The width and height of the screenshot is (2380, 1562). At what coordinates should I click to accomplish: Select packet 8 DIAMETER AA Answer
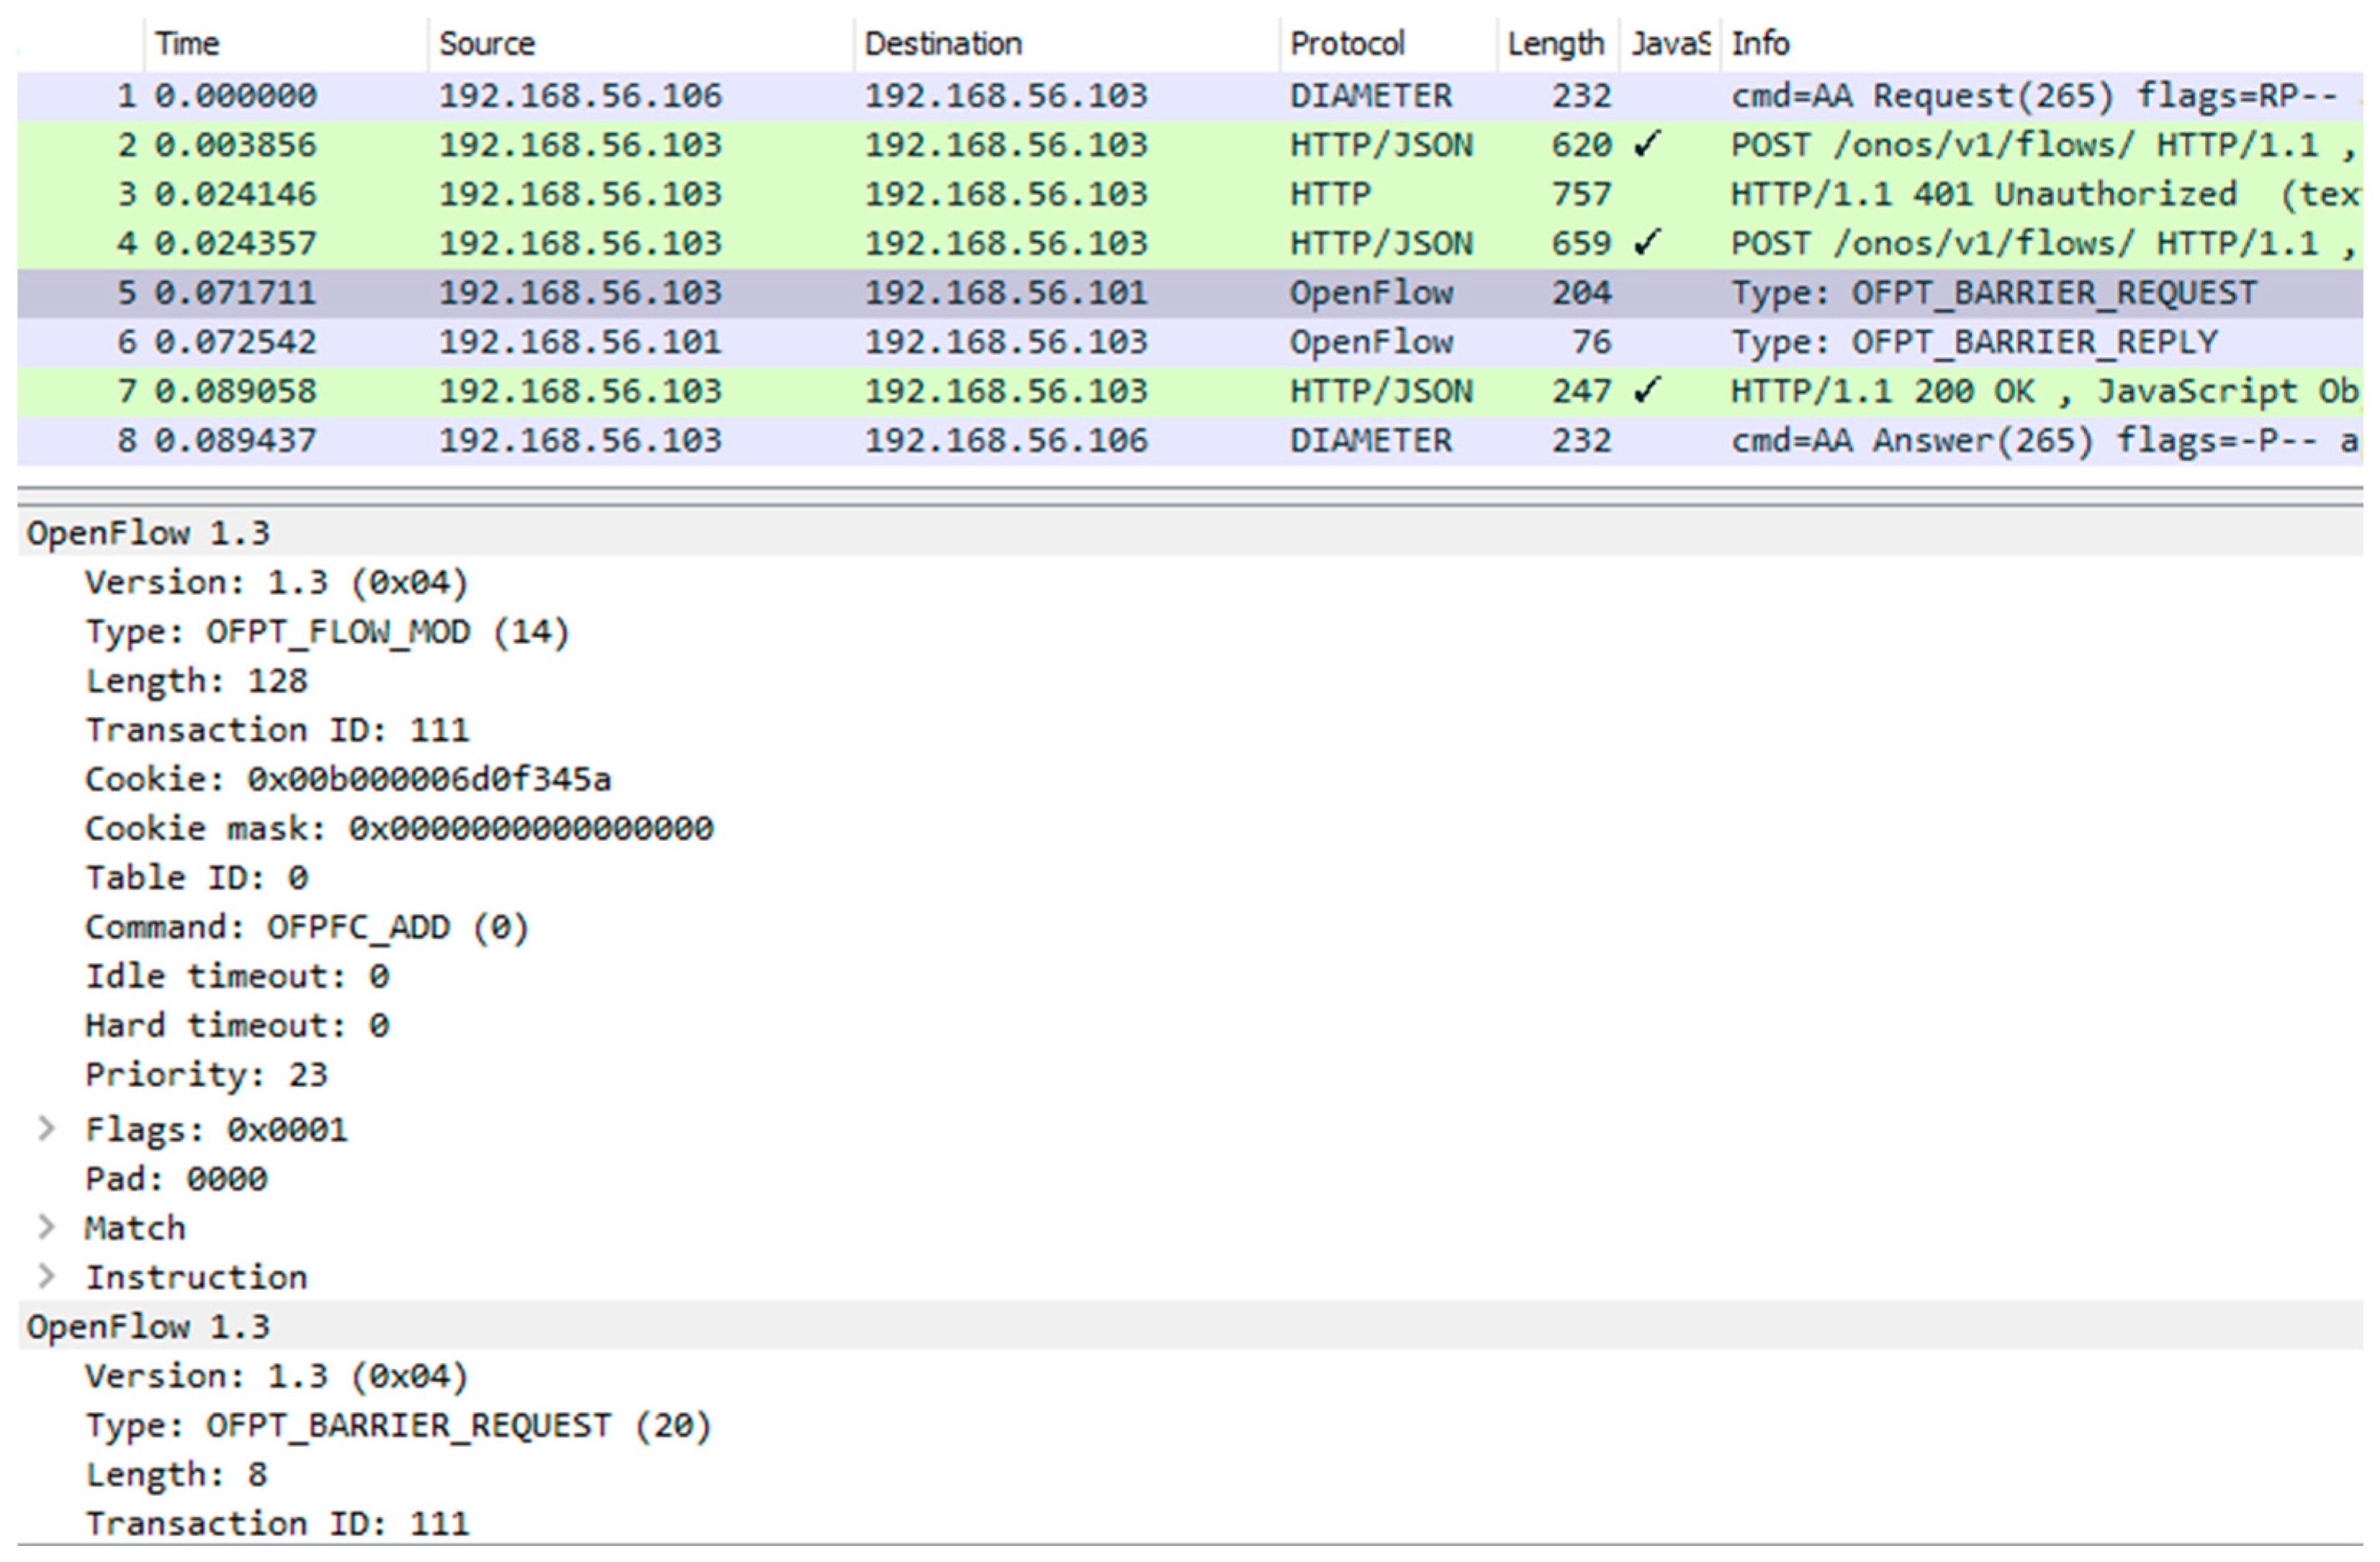click(1000, 440)
